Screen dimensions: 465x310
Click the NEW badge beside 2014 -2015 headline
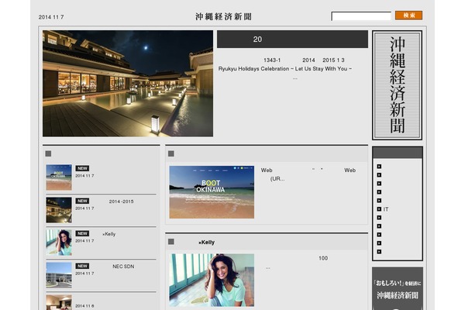82,201
